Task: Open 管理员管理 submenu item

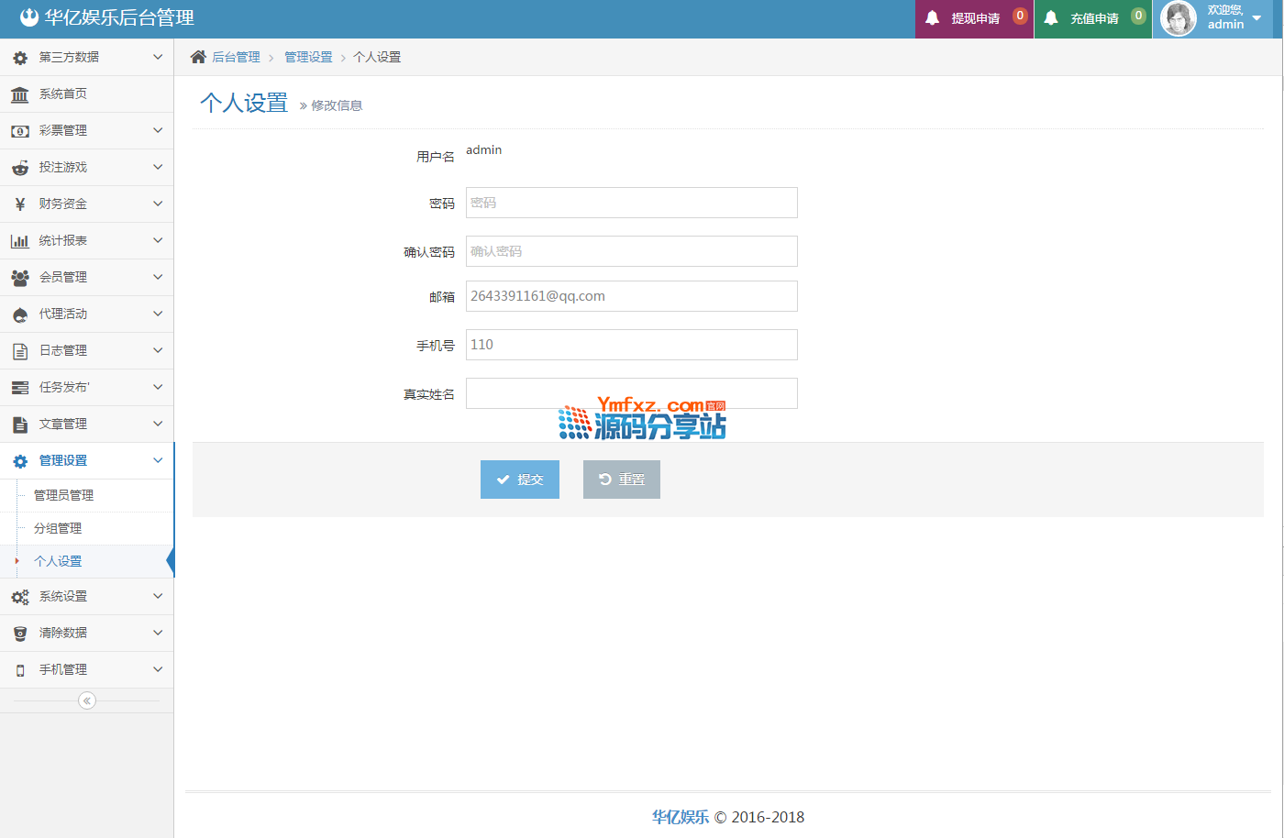Action: (64, 495)
